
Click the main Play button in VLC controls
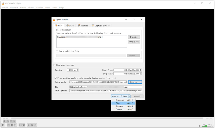point(3,125)
